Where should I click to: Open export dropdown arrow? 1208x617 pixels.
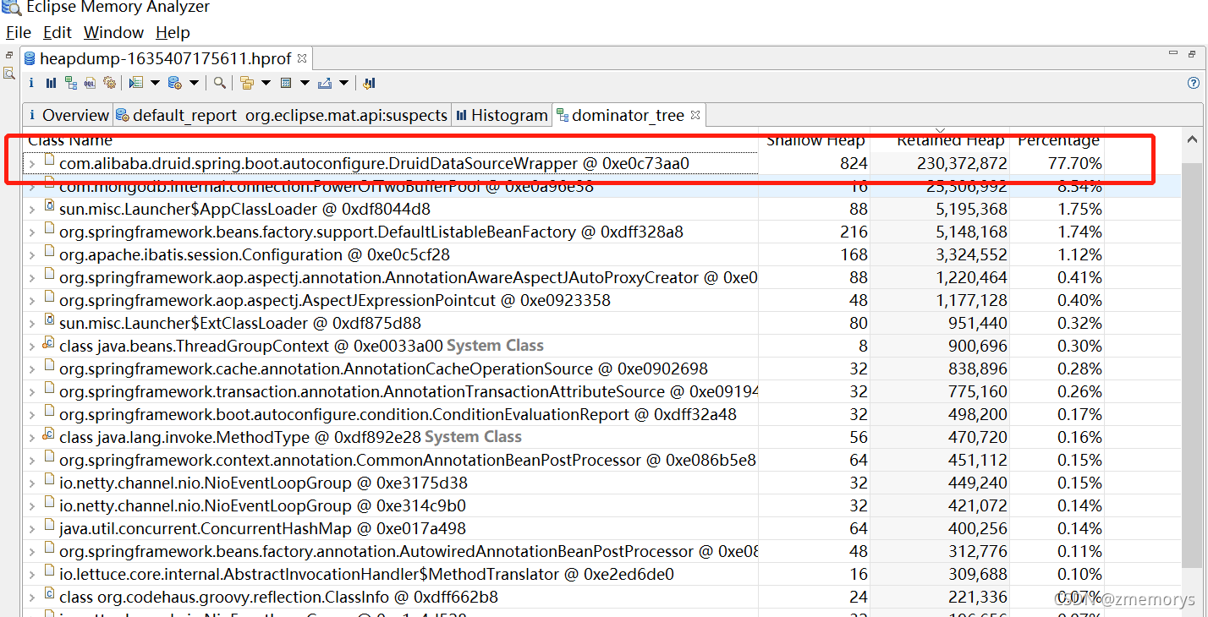pyautogui.click(x=343, y=83)
